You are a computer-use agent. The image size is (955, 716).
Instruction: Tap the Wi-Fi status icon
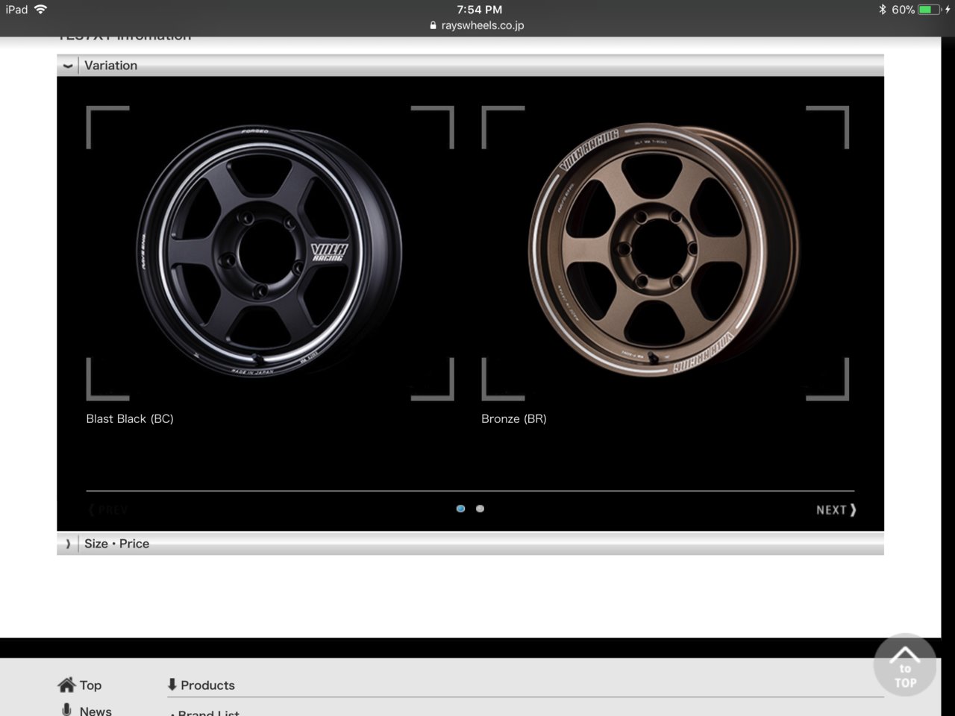[x=40, y=9]
